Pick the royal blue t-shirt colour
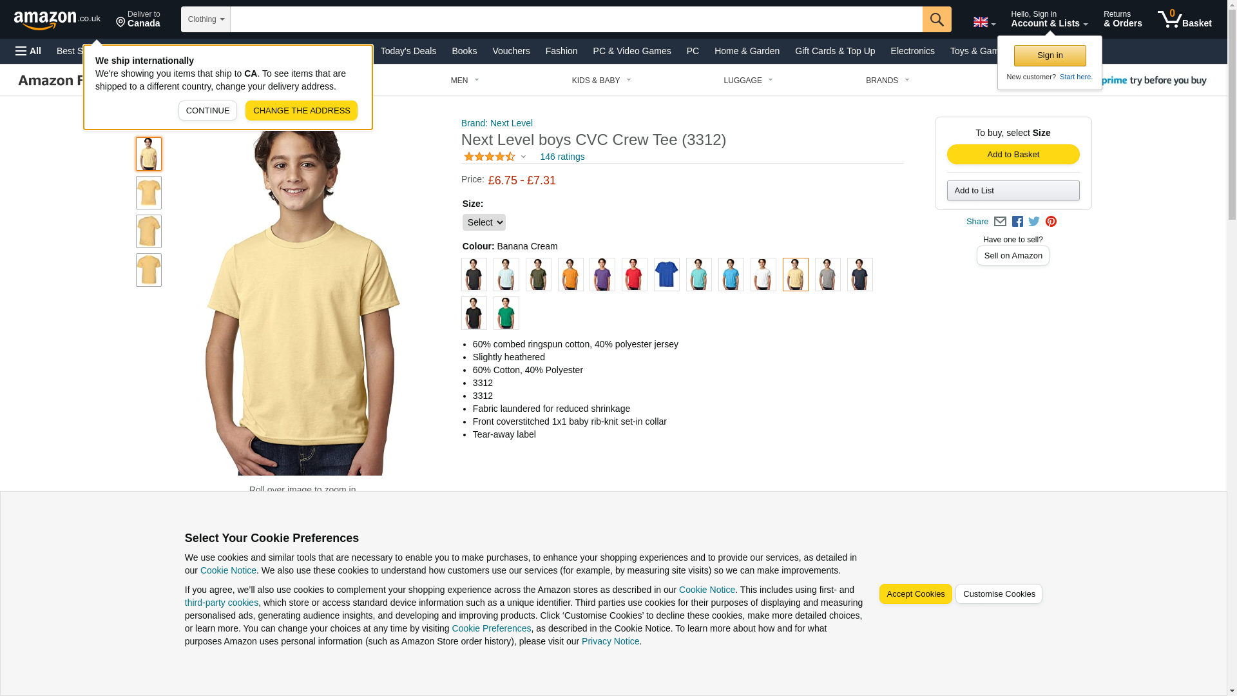This screenshot has width=1237, height=696. pyautogui.click(x=666, y=275)
